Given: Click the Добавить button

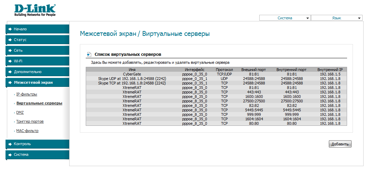Looking at the screenshot, I should 340,144.
